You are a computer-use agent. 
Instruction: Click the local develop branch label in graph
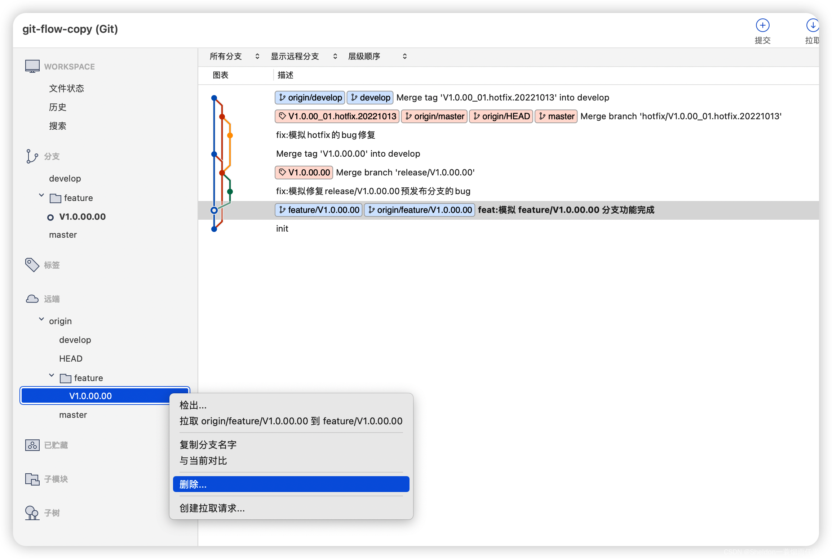click(370, 98)
